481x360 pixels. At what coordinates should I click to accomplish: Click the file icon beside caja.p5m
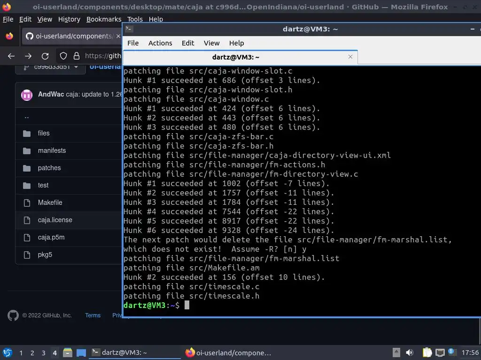pyautogui.click(x=27, y=238)
